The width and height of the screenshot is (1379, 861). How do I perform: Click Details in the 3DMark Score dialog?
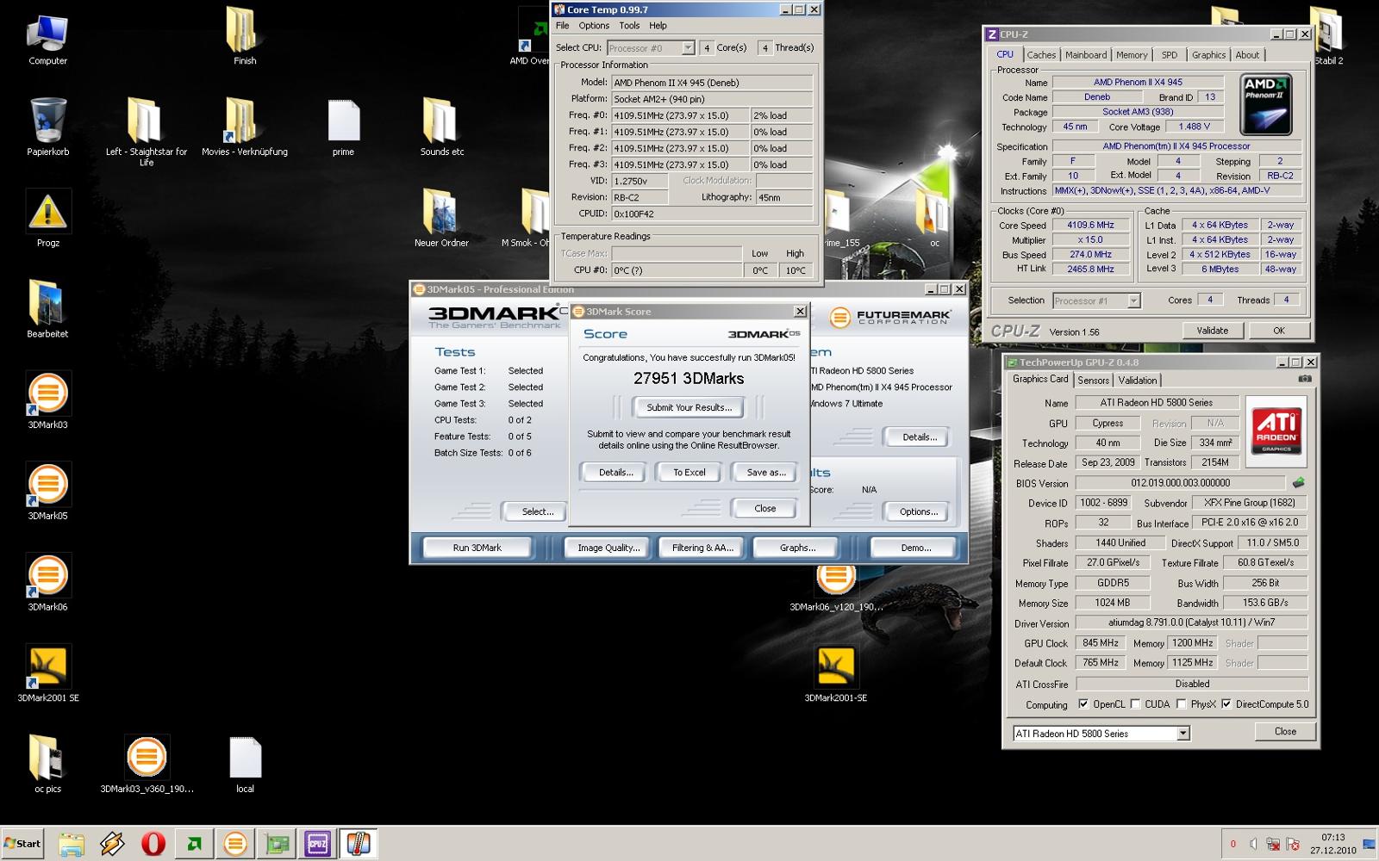coord(615,472)
